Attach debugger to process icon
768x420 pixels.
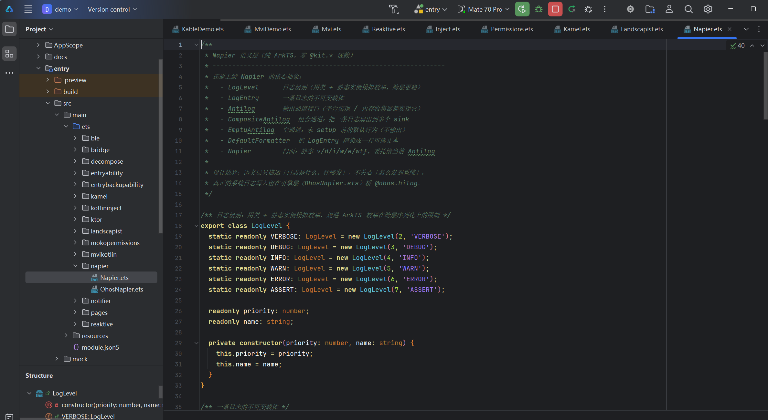(x=588, y=9)
